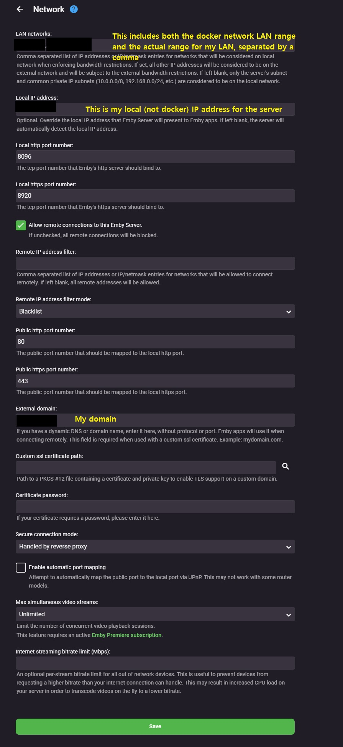Click the Certificate password field

pyautogui.click(x=155, y=507)
